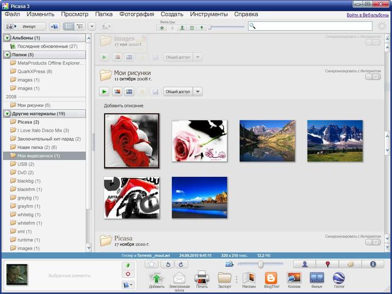Open the view options dropdown in toolbar

coord(92,26)
